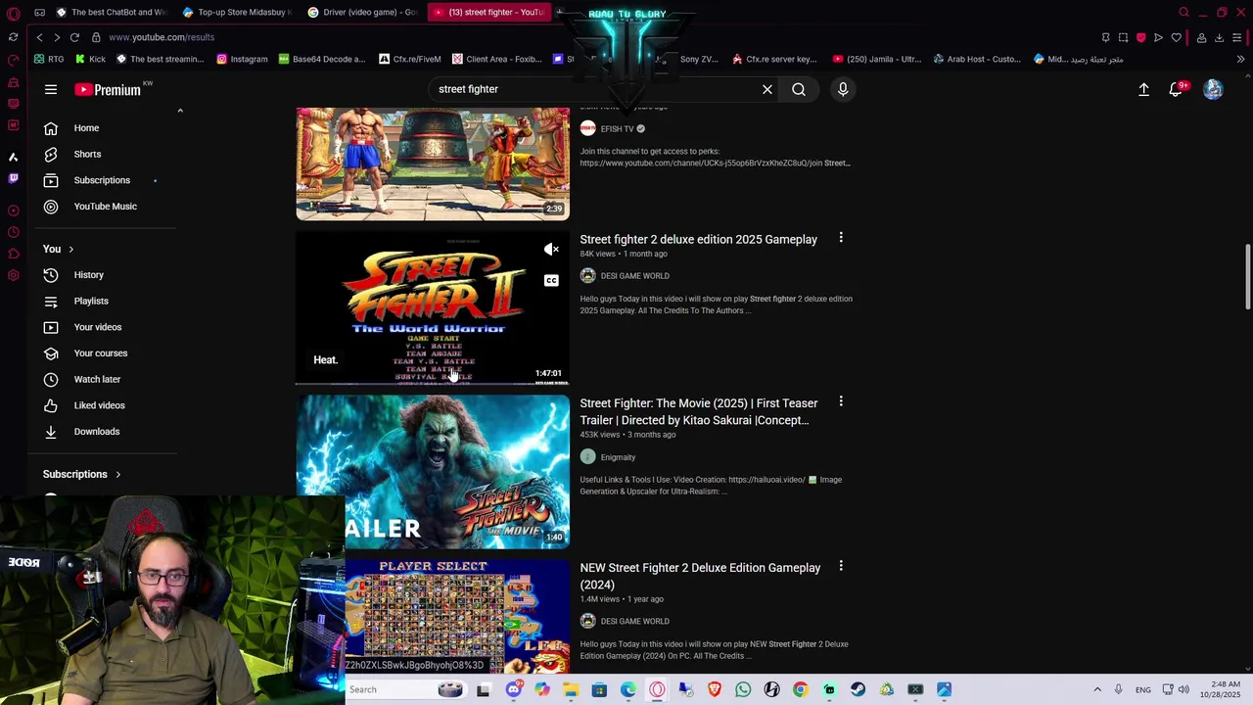
Task: Run search with the magnifier button
Action: pos(799,89)
